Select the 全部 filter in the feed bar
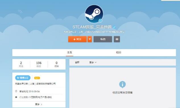Viewport: 180px width, 108px height. 77,62
